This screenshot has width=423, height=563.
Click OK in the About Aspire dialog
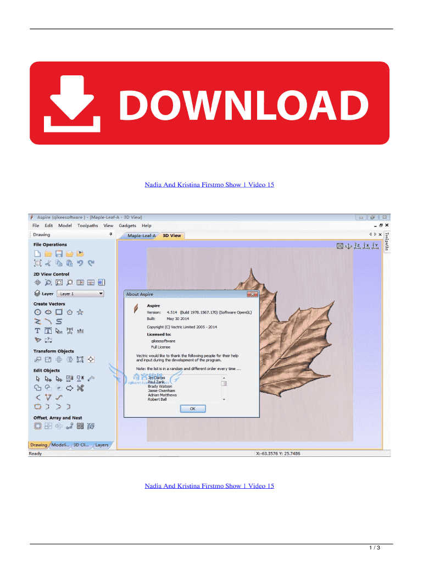point(193,409)
